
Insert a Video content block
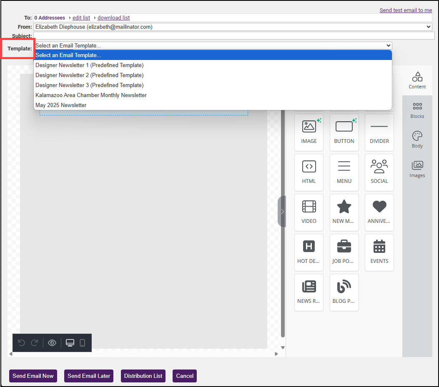pyautogui.click(x=309, y=212)
